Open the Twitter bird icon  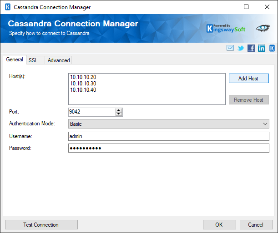[241, 48]
